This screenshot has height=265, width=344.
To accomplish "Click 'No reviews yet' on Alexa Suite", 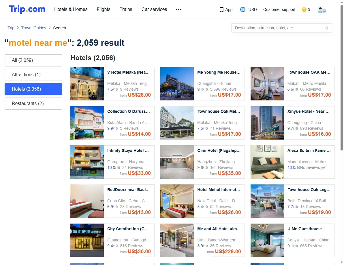I will pos(313,168).
